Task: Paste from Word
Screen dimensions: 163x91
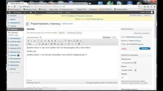Action: (x=55, y=44)
